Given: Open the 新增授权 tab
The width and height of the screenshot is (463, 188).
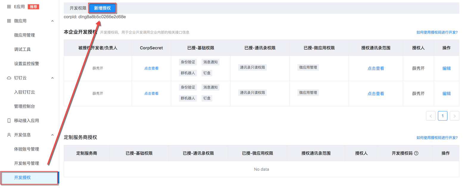Looking at the screenshot, I should pos(102,8).
